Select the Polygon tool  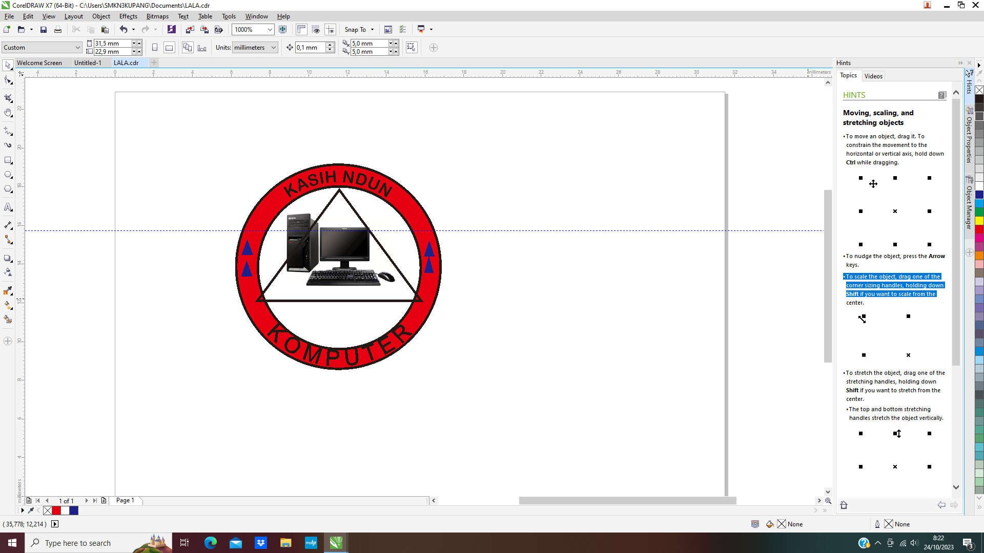point(8,189)
